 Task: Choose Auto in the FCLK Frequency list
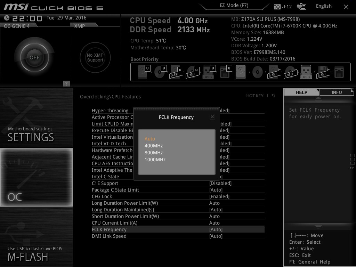click(x=150, y=139)
